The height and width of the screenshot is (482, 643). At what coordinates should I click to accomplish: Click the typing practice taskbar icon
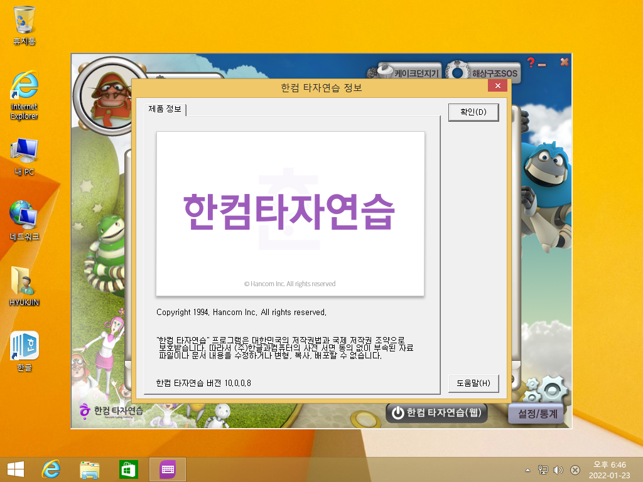point(168,469)
